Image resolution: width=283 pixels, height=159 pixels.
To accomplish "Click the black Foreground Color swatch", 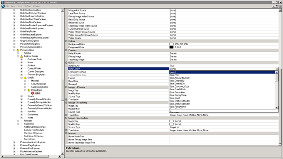I will click(171, 47).
